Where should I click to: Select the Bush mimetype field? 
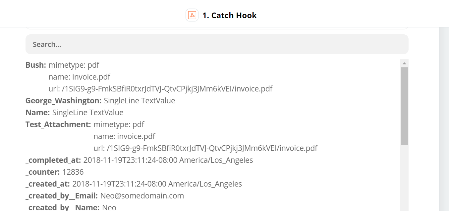point(62,65)
